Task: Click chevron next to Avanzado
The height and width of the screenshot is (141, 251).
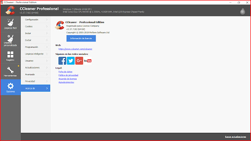Action: 47,74
